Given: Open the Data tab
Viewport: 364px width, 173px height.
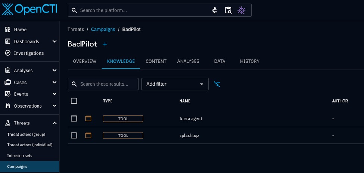Looking at the screenshot, I should [x=220, y=61].
